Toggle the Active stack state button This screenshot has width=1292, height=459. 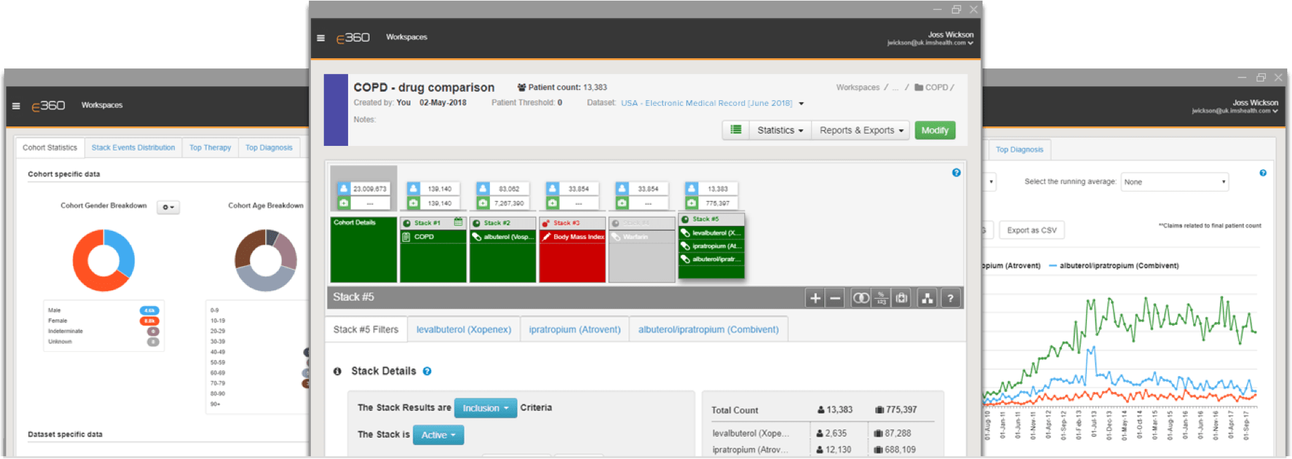438,435
